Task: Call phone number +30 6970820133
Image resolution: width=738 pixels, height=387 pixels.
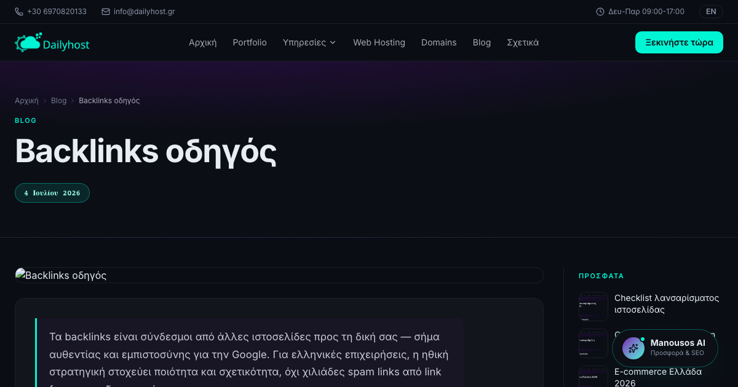Action: point(57,12)
